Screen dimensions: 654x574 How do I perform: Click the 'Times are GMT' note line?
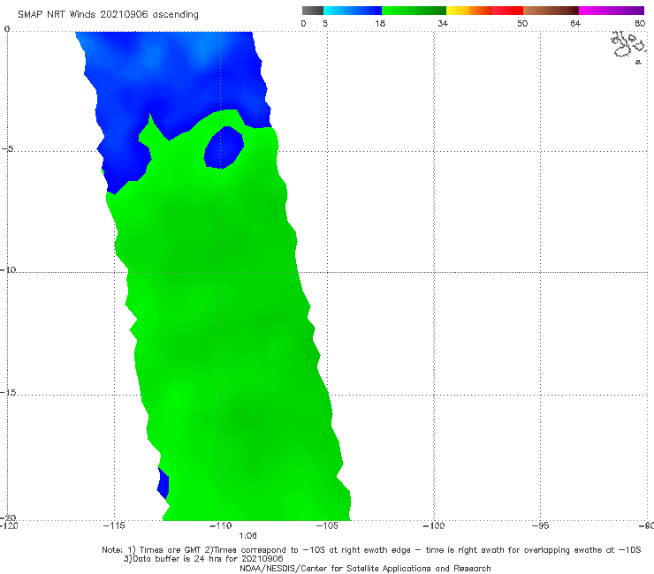coord(371,550)
